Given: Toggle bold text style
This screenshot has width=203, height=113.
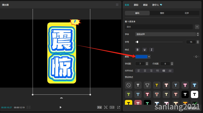Looking at the screenshot, I should 137,50.
